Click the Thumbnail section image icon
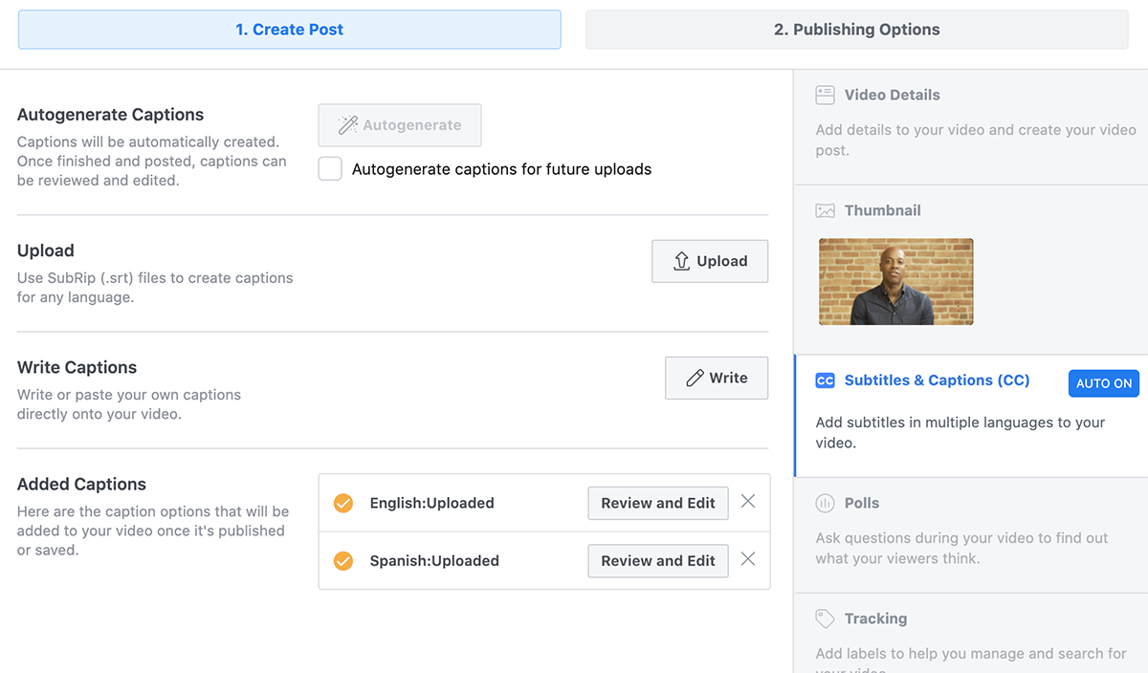This screenshot has height=673, width=1148. point(825,210)
